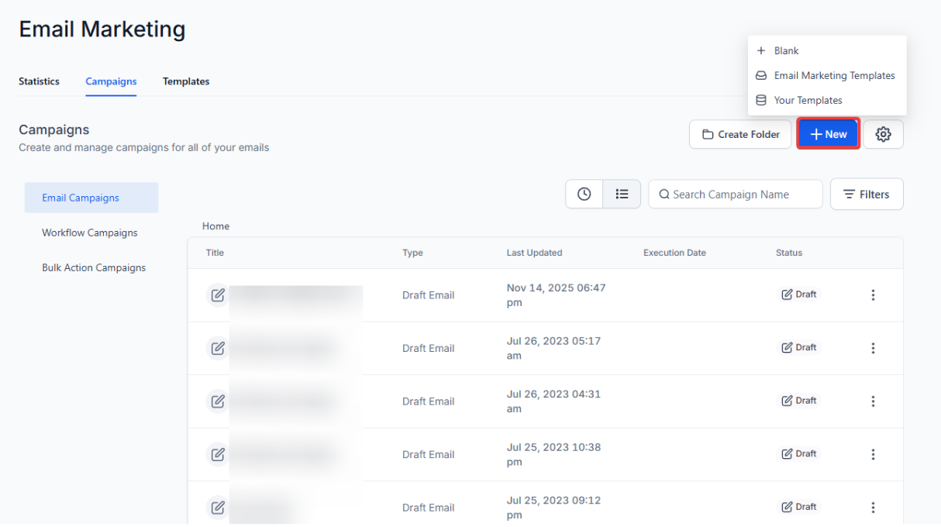Screen dimensions: 941x527
Task: Select Bulk Action Campaigns in sidebar
Action: (x=94, y=267)
